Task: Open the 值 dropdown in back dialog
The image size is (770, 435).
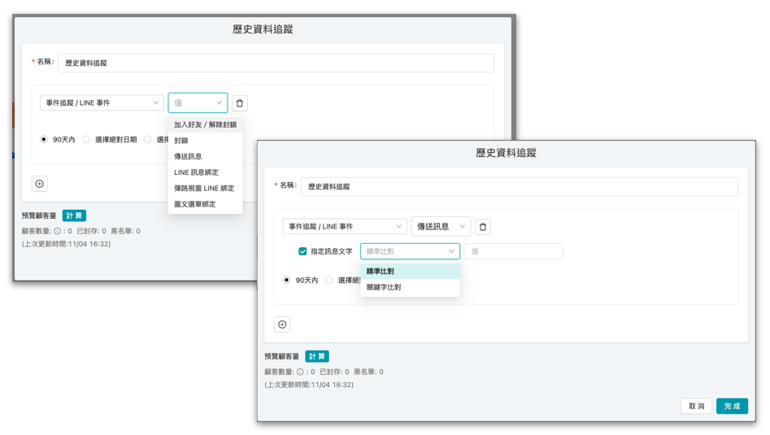Action: pyautogui.click(x=198, y=102)
